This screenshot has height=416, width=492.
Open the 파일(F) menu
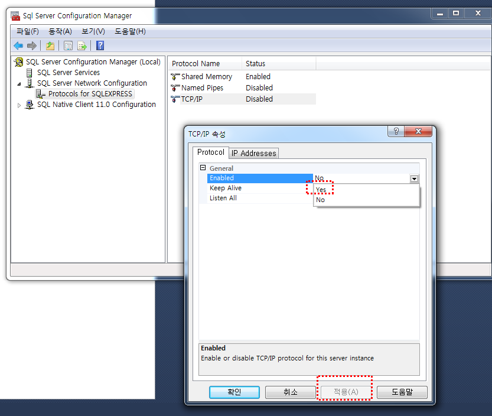pyautogui.click(x=28, y=31)
